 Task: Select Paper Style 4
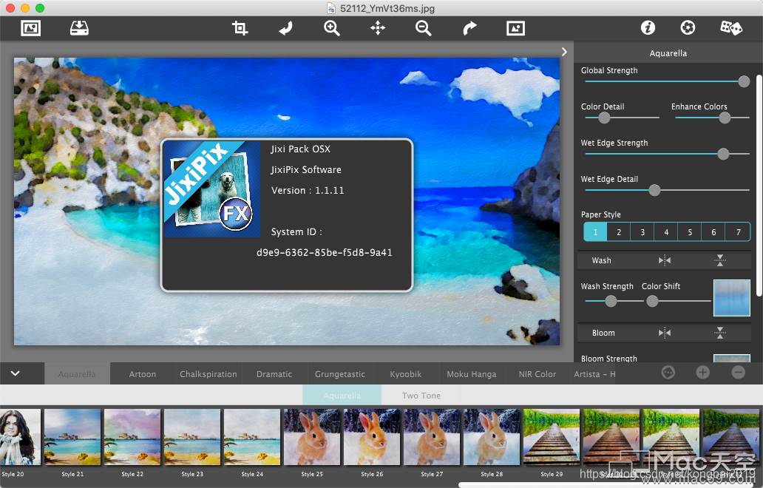tap(666, 232)
